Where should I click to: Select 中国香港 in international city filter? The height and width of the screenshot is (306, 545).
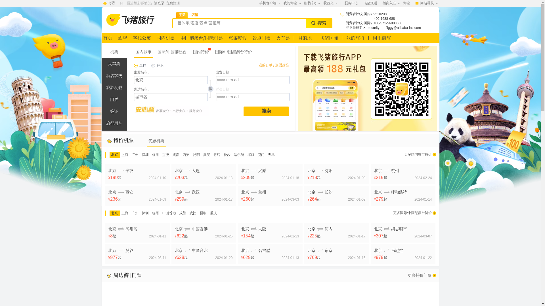(x=169, y=213)
